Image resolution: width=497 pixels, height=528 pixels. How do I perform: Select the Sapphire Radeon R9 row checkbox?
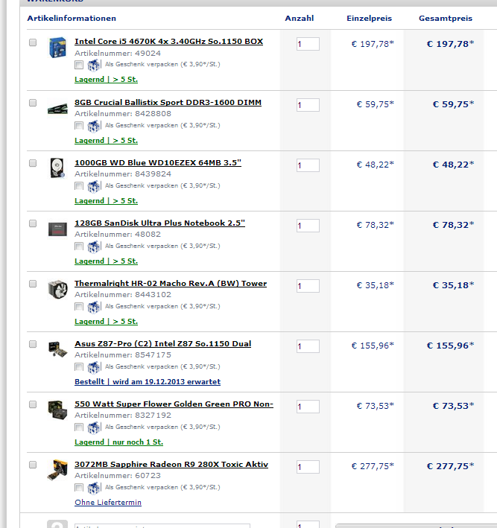tap(33, 465)
